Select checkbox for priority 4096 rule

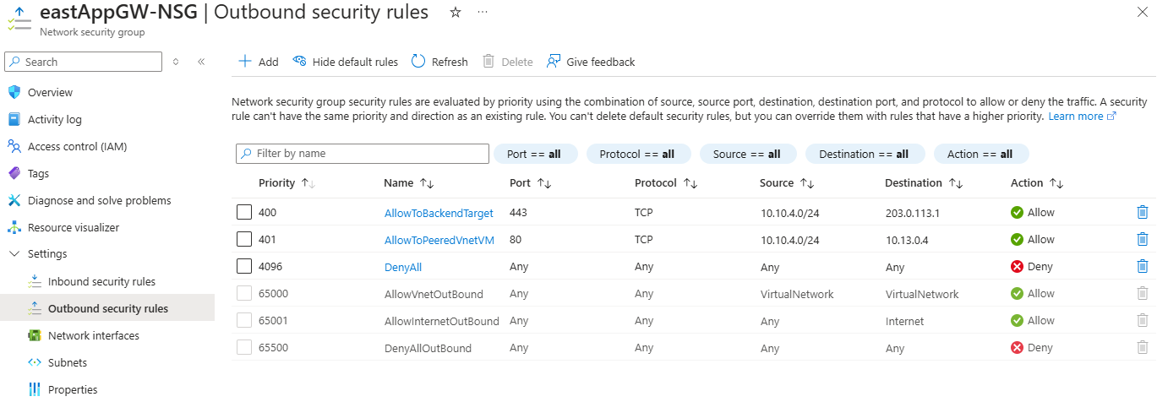point(244,267)
